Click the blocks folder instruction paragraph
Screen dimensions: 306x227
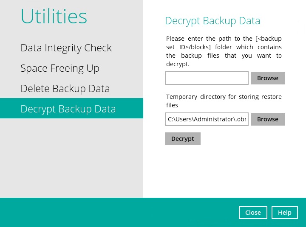[x=224, y=51]
